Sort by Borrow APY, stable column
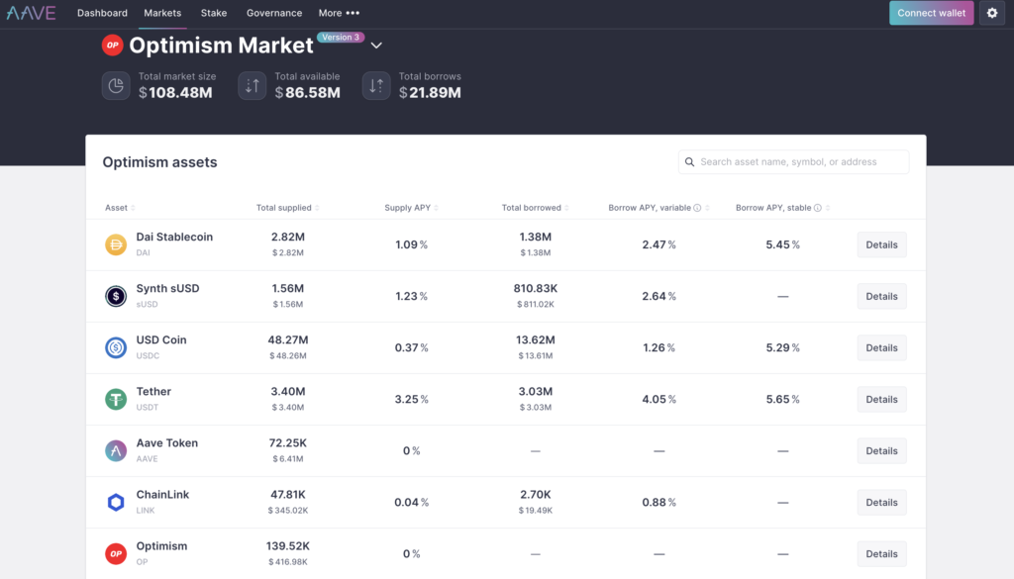This screenshot has width=1014, height=579. 782,208
